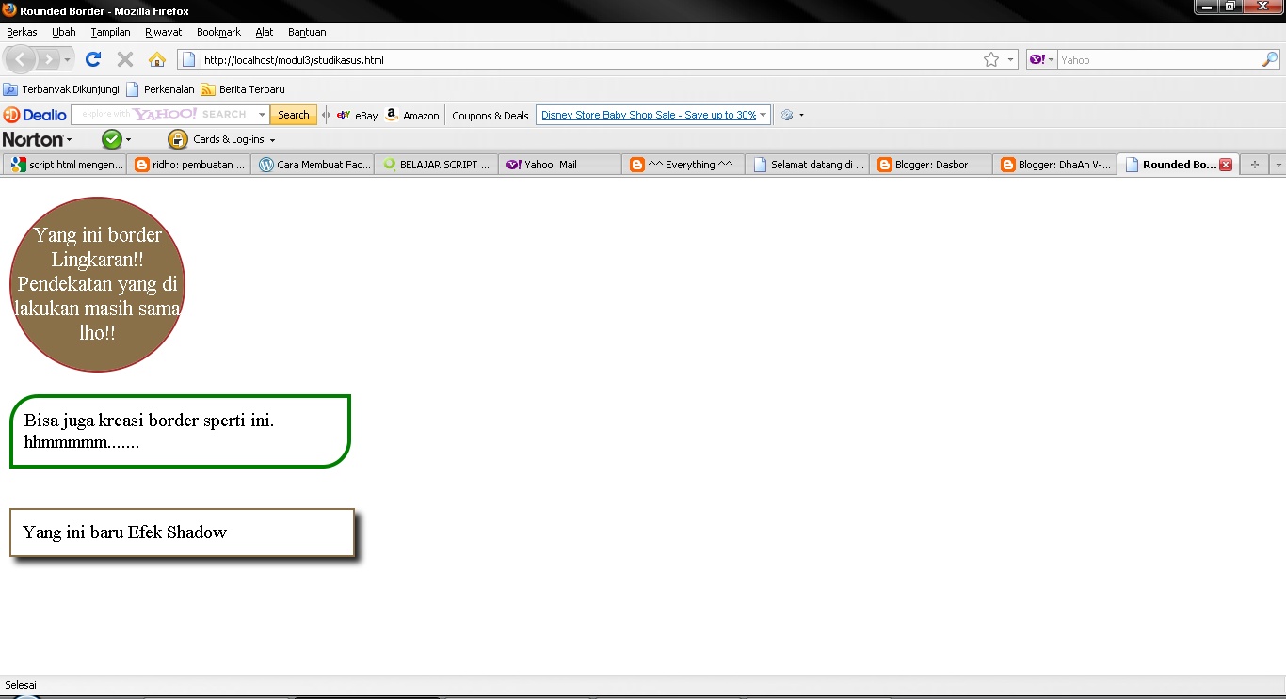The image size is (1286, 699).
Task: Open recent pages history dropdown
Action: click(x=68, y=59)
